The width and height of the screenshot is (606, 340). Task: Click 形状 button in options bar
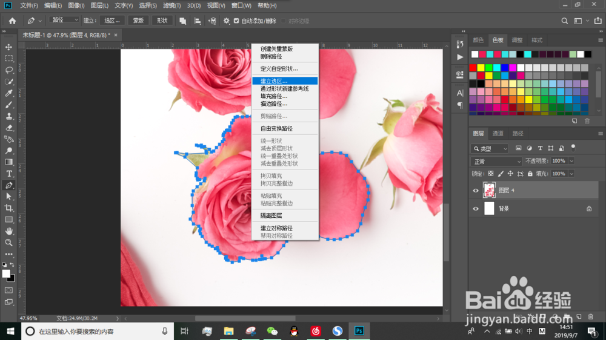(162, 21)
